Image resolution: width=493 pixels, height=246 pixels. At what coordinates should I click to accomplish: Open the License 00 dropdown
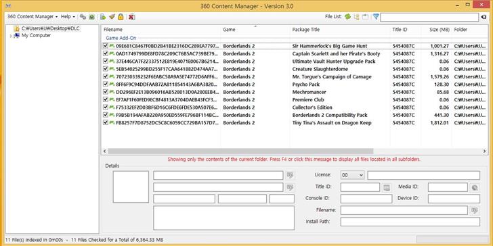tap(352, 175)
